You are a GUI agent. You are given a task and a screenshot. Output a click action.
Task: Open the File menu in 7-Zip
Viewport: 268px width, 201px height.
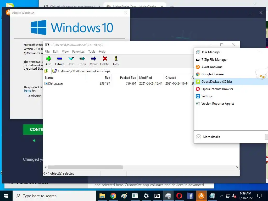[47, 52]
